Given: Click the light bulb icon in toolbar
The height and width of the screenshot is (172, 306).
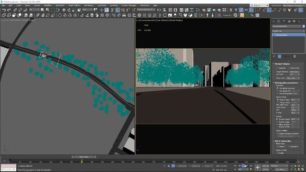Looking at the screenshot, I should (x=160, y=15).
